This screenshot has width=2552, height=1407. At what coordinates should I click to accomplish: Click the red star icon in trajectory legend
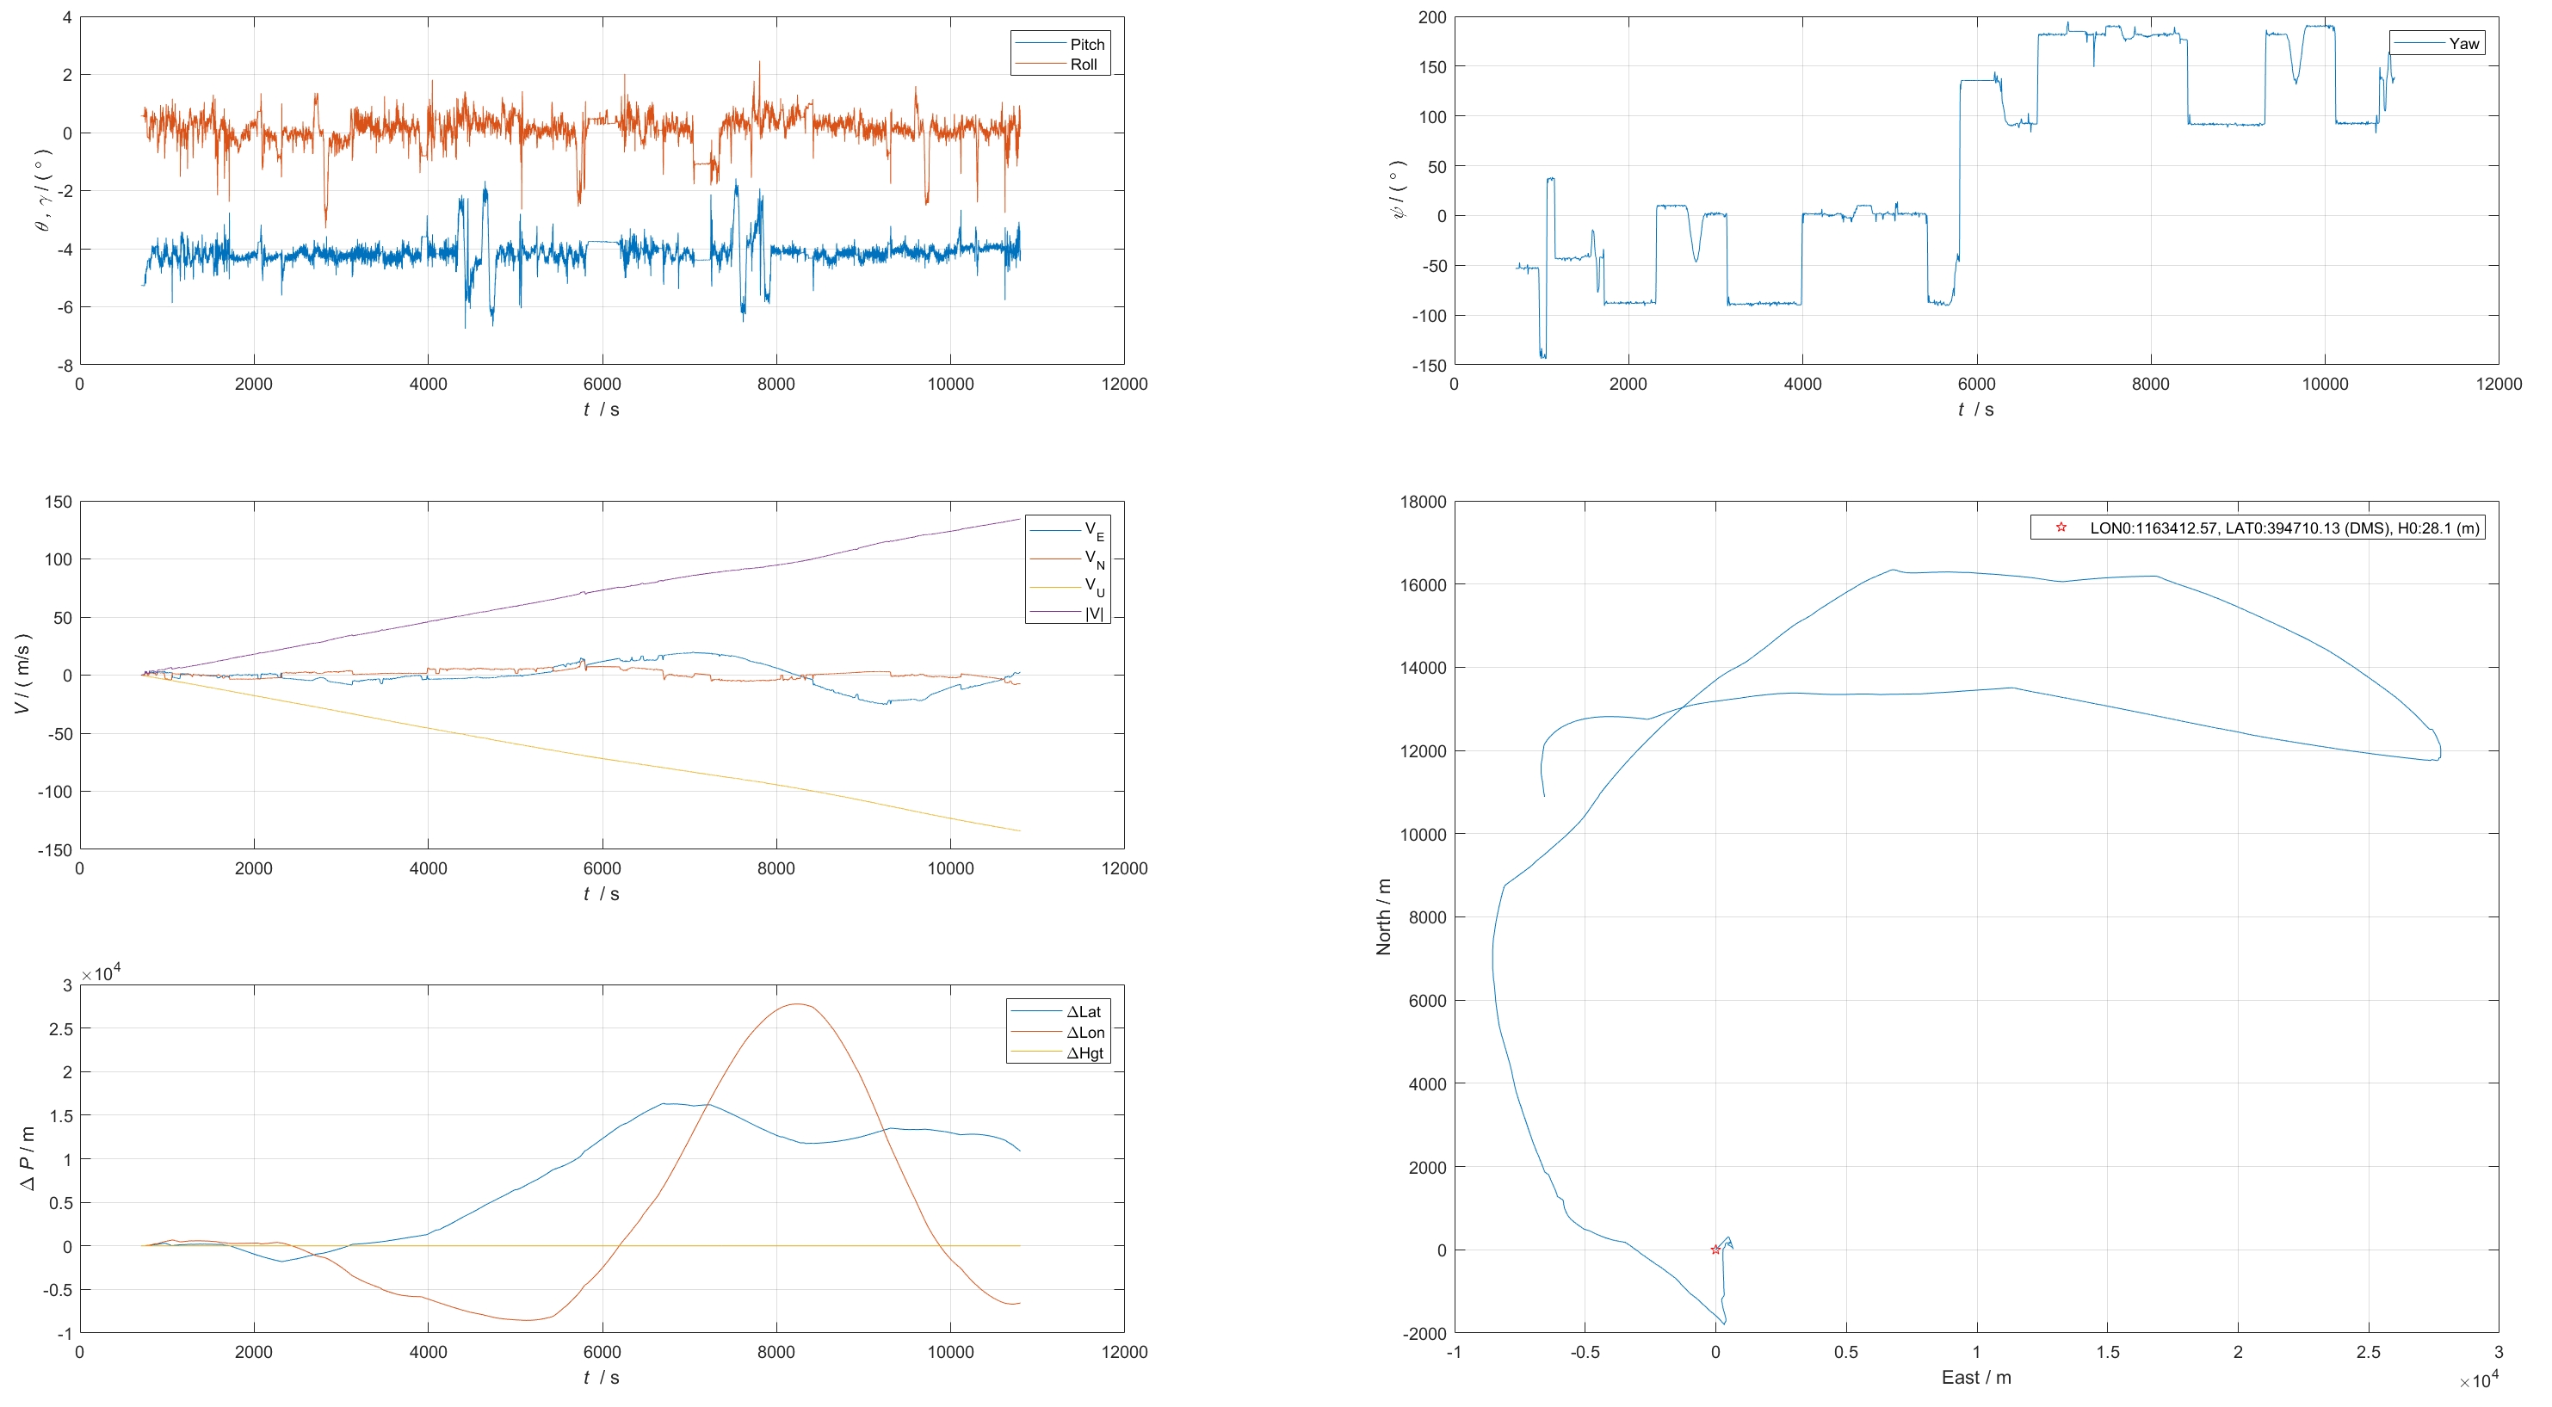[2061, 528]
